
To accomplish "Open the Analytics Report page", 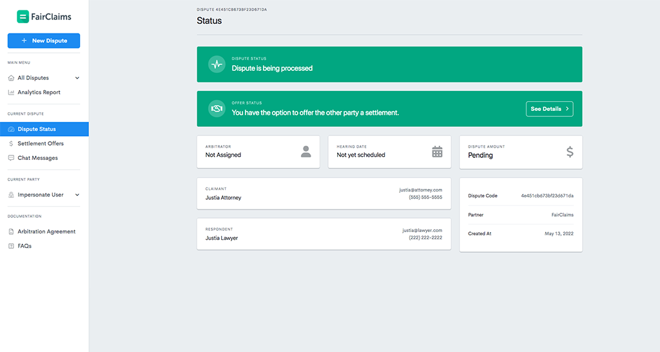I will 39,92.
